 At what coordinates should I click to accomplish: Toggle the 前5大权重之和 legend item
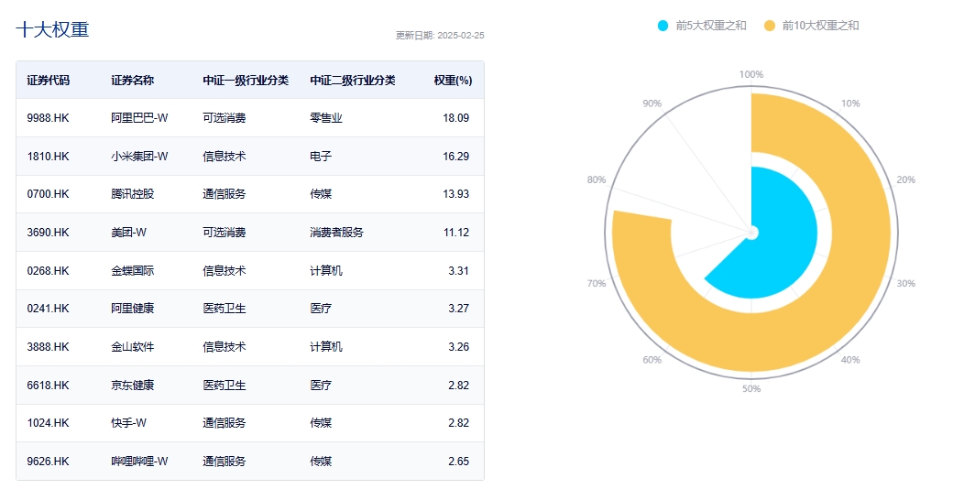pos(702,26)
